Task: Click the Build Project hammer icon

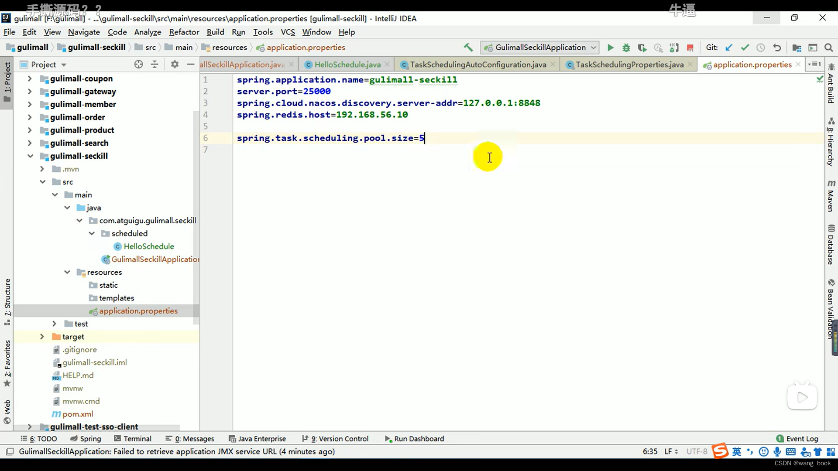Action: point(468,47)
